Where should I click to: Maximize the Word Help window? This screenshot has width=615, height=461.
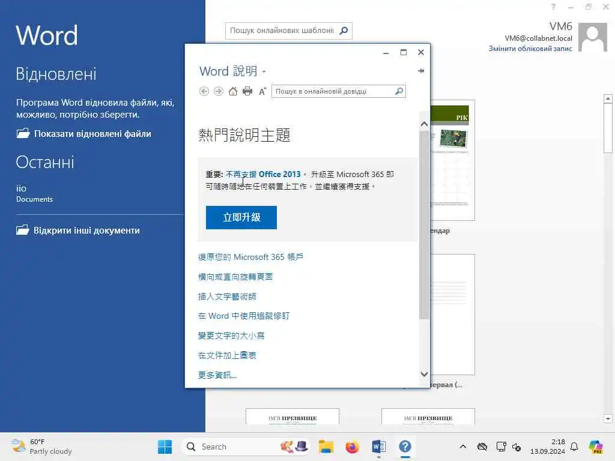pos(403,52)
